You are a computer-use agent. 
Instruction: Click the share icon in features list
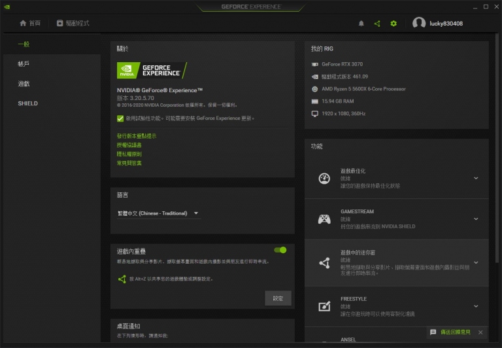click(324, 263)
